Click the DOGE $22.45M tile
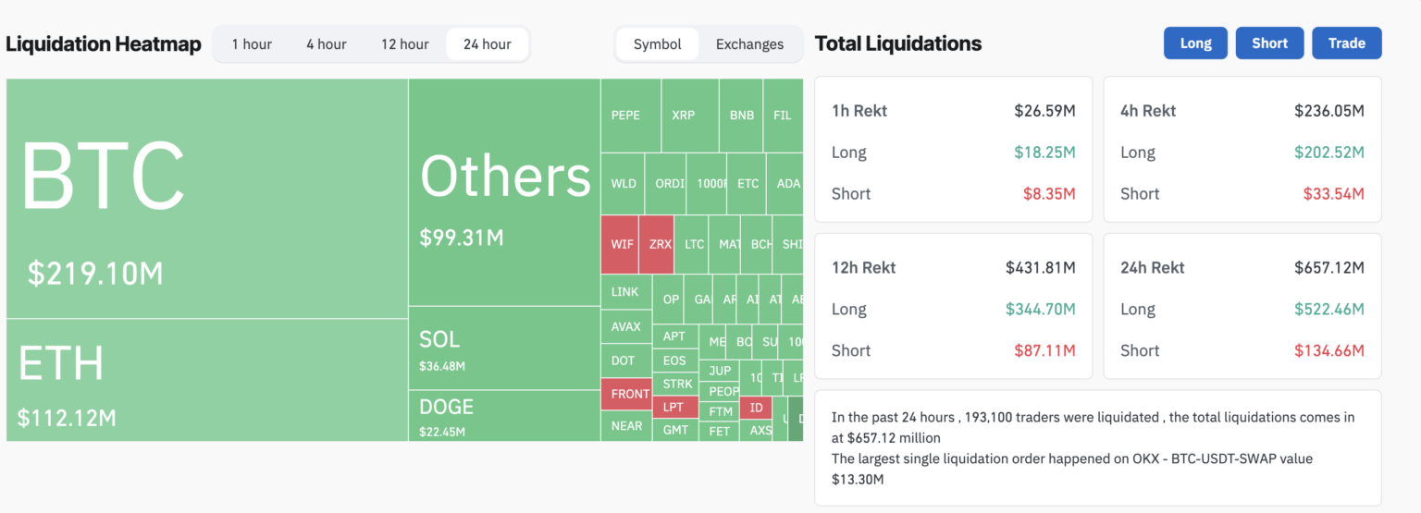 tap(504, 416)
